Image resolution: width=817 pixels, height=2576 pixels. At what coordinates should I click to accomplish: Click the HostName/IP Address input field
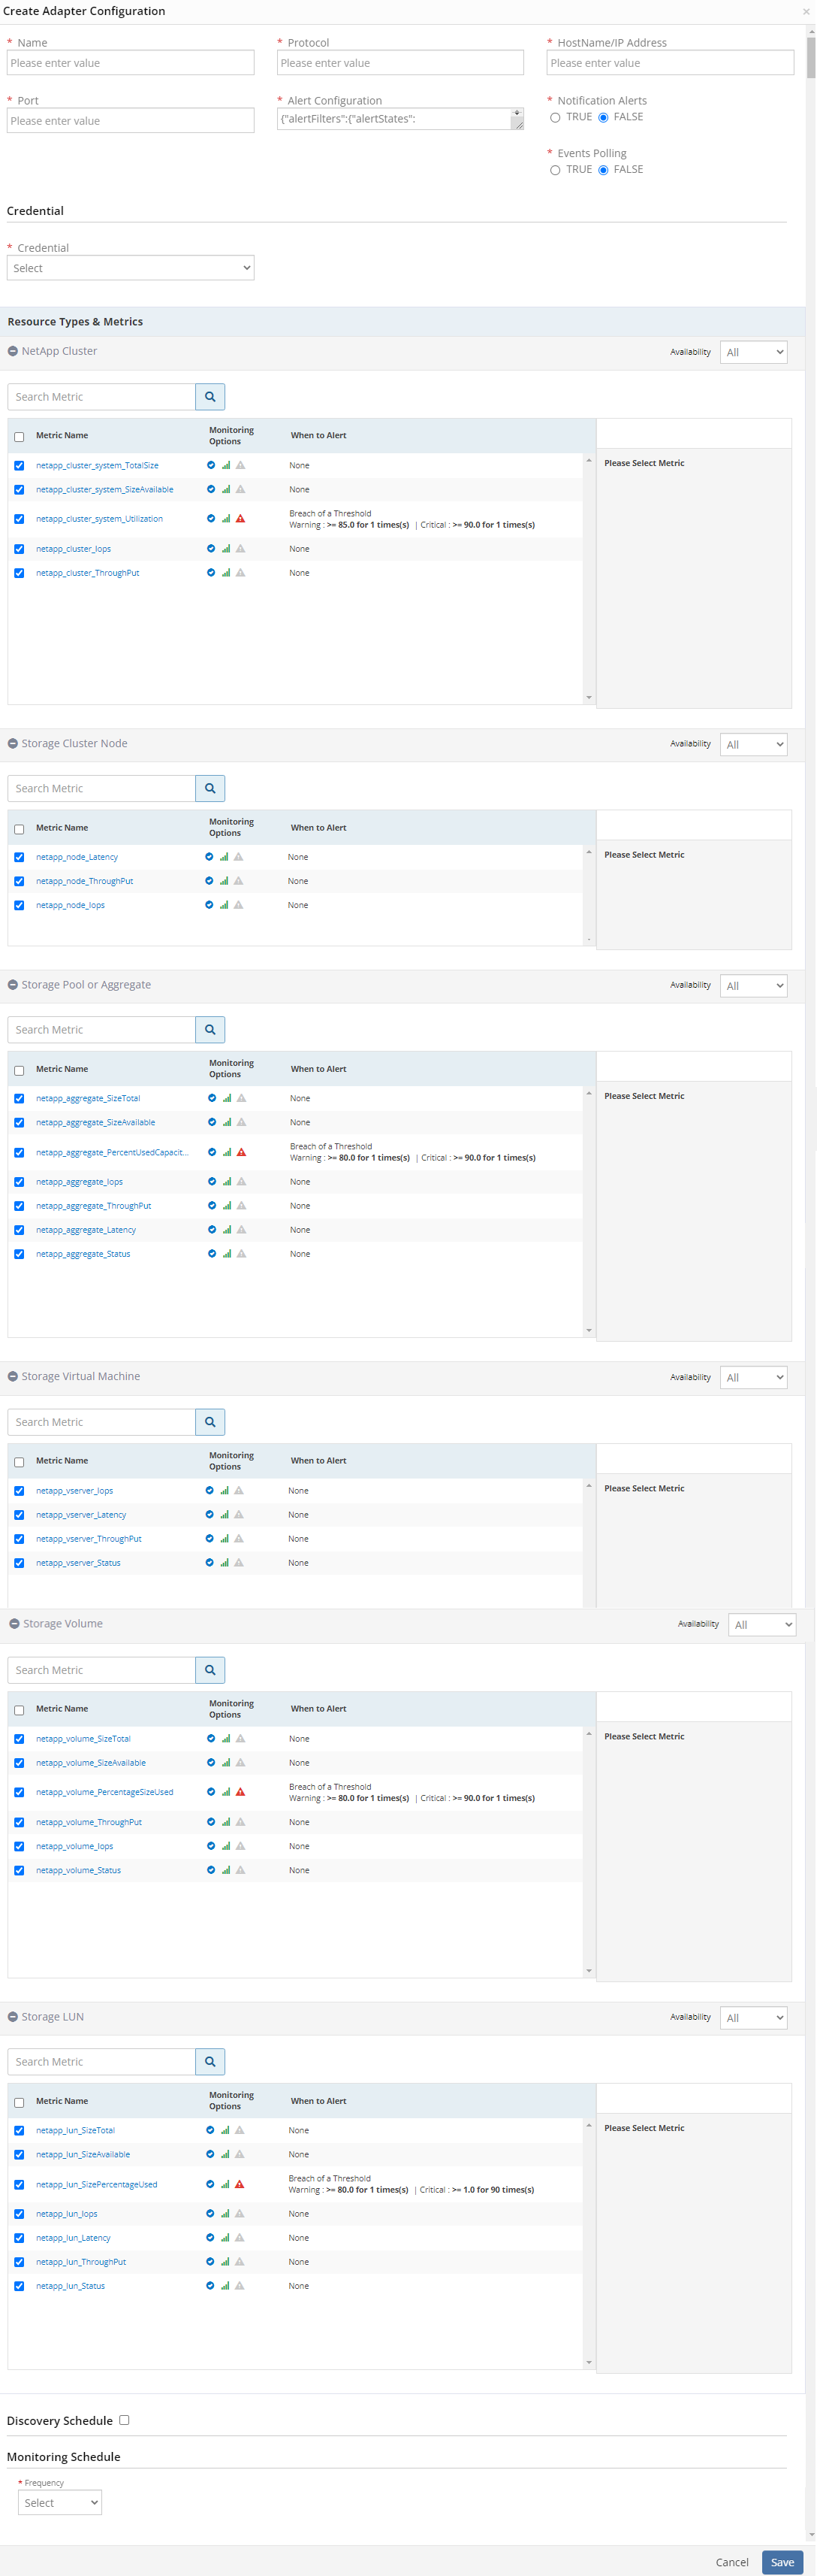tap(671, 63)
